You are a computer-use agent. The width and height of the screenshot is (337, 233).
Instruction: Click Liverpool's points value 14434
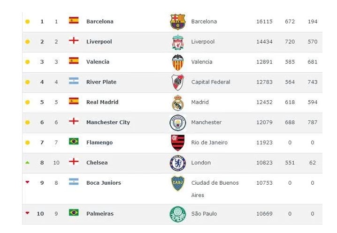tap(264, 42)
